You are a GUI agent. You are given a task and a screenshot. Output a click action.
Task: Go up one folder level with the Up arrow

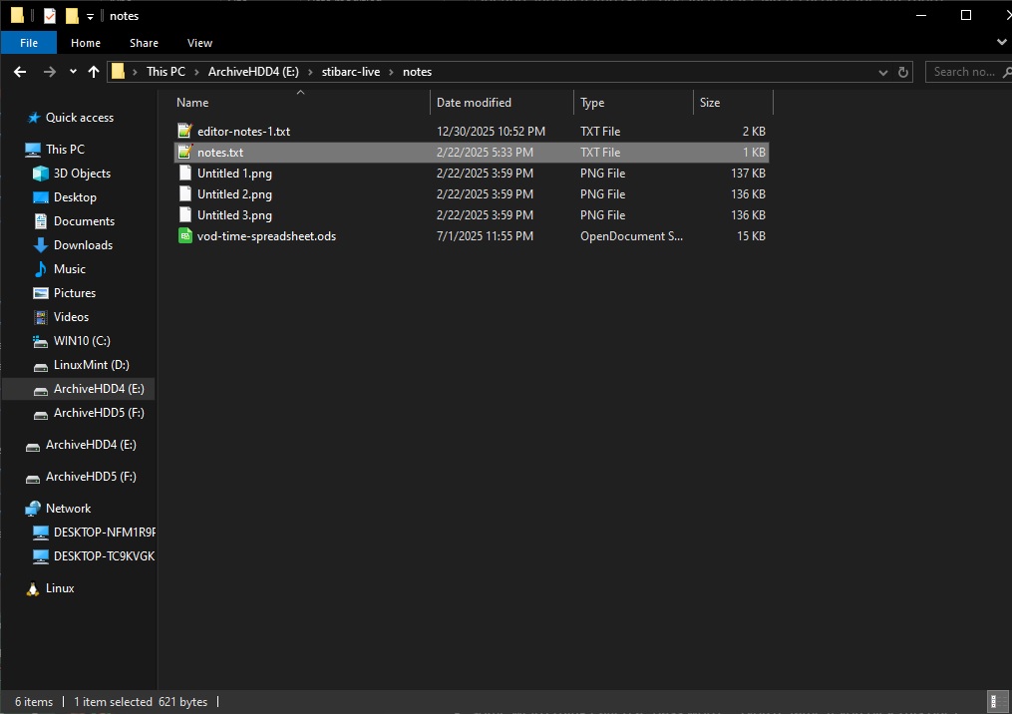click(94, 72)
